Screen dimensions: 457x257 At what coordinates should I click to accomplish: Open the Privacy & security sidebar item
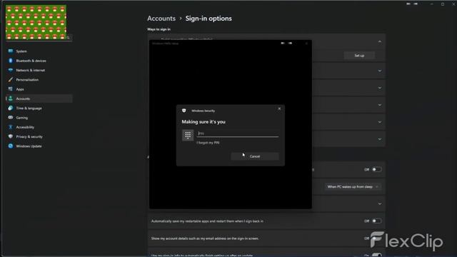(39, 136)
